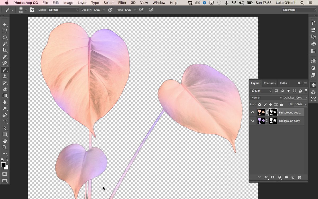The width and height of the screenshot is (318, 199).
Task: Toggle visibility of Background cop... layer
Action: pos(253,112)
